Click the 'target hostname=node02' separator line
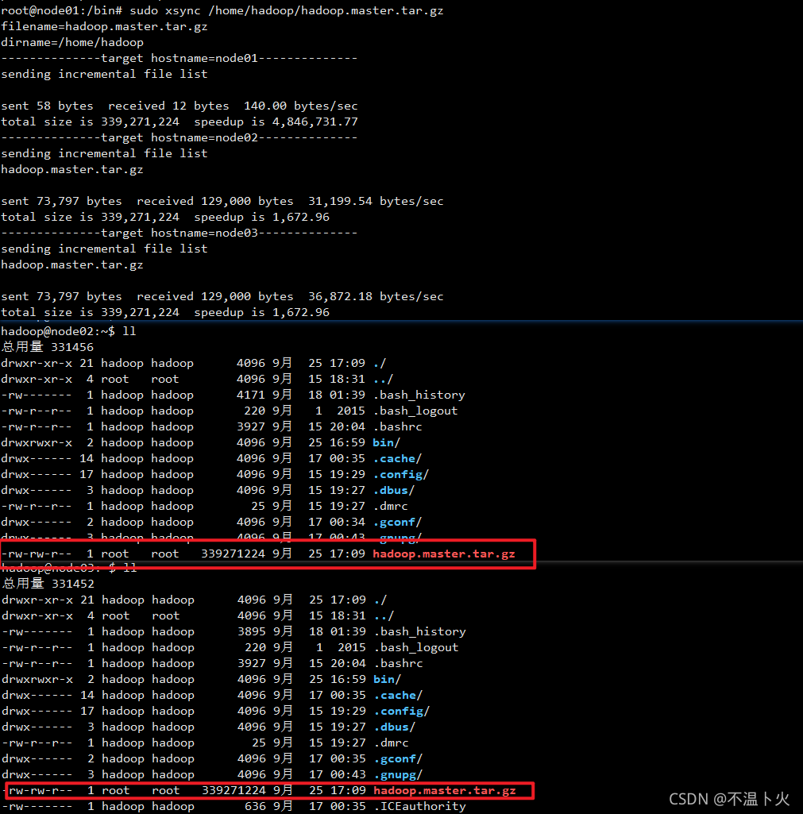This screenshot has height=814, width=803. point(179,137)
